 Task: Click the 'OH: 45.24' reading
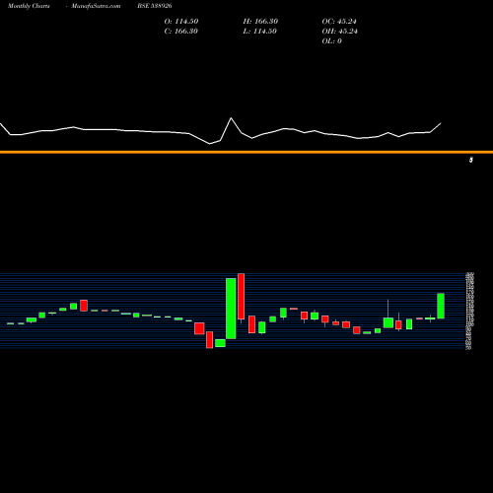pos(339,32)
